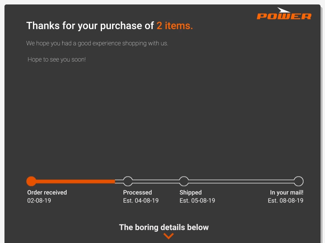This screenshot has width=325, height=243.
Task: Click the In your mail step circle
Action: tap(299, 181)
